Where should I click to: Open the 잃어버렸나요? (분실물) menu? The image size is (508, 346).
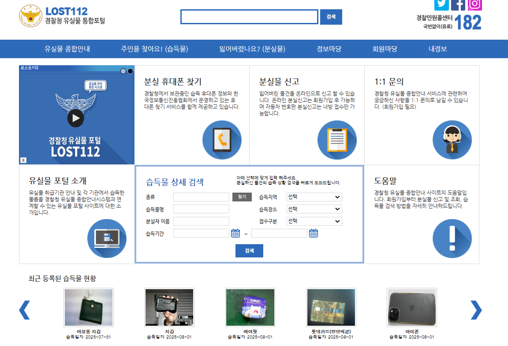(x=252, y=49)
